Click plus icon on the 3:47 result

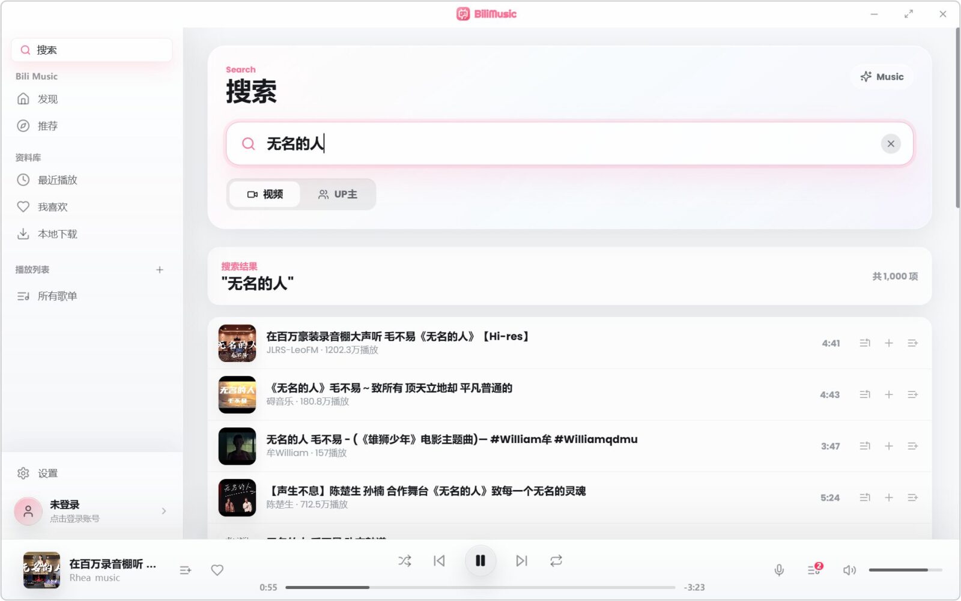(x=889, y=447)
